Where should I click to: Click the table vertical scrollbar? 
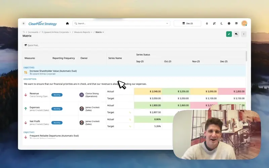(x=246, y=56)
